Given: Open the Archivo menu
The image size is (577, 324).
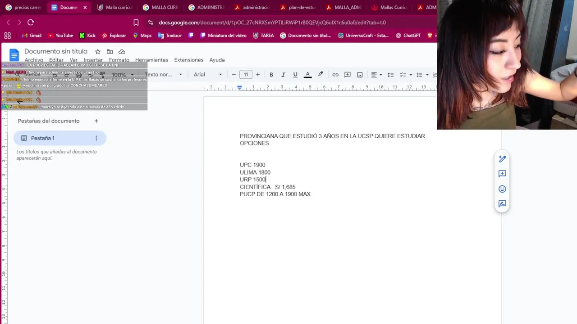Looking at the screenshot, I should pos(34,60).
